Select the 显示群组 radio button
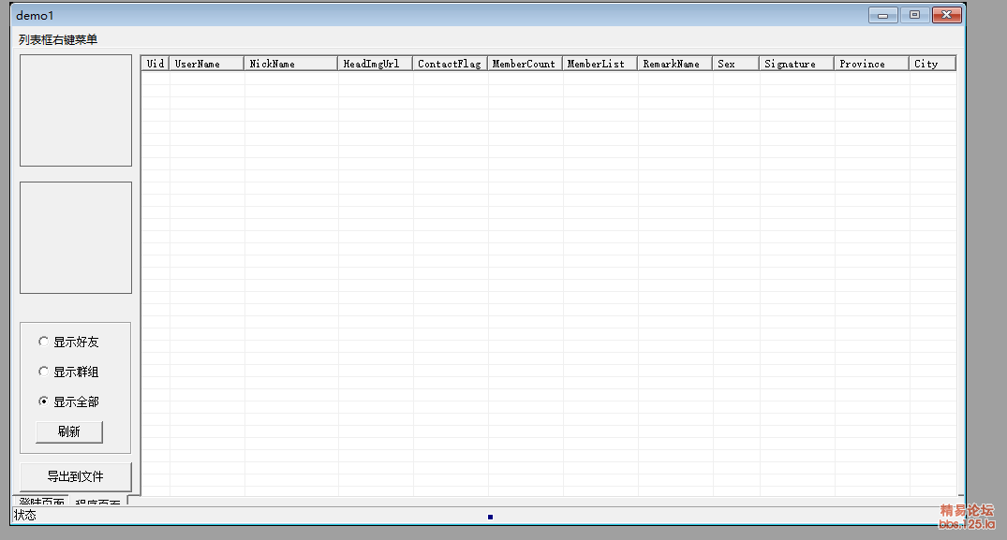1007x540 pixels. pos(44,372)
